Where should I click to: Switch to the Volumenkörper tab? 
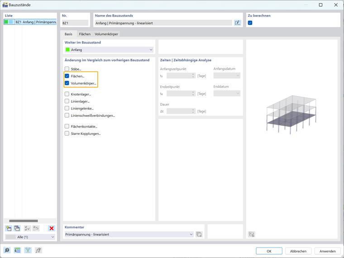[x=106, y=34]
